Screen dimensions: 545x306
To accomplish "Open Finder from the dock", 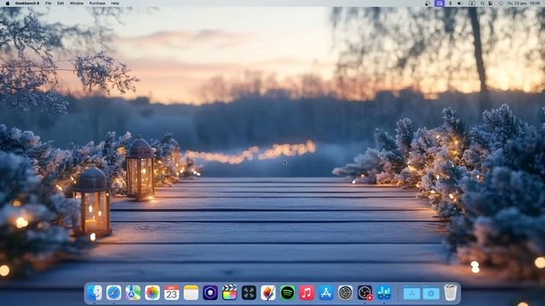I will (x=95, y=292).
